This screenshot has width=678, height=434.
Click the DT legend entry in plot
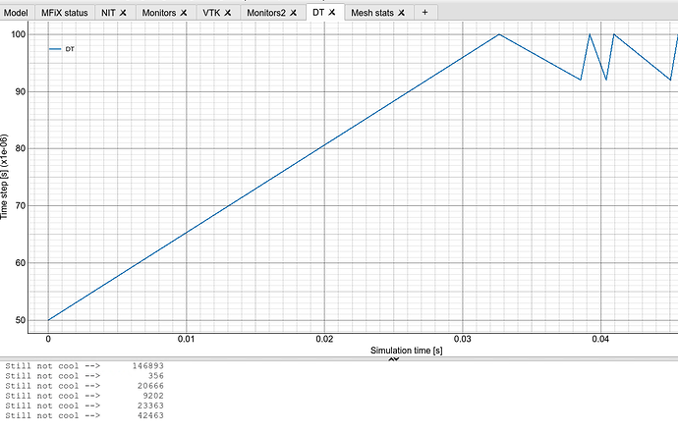[71, 48]
